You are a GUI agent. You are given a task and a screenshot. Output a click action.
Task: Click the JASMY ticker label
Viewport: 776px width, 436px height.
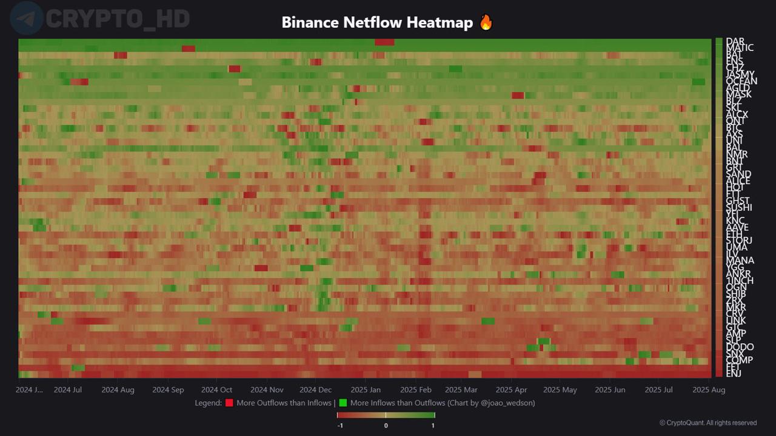pyautogui.click(x=740, y=74)
